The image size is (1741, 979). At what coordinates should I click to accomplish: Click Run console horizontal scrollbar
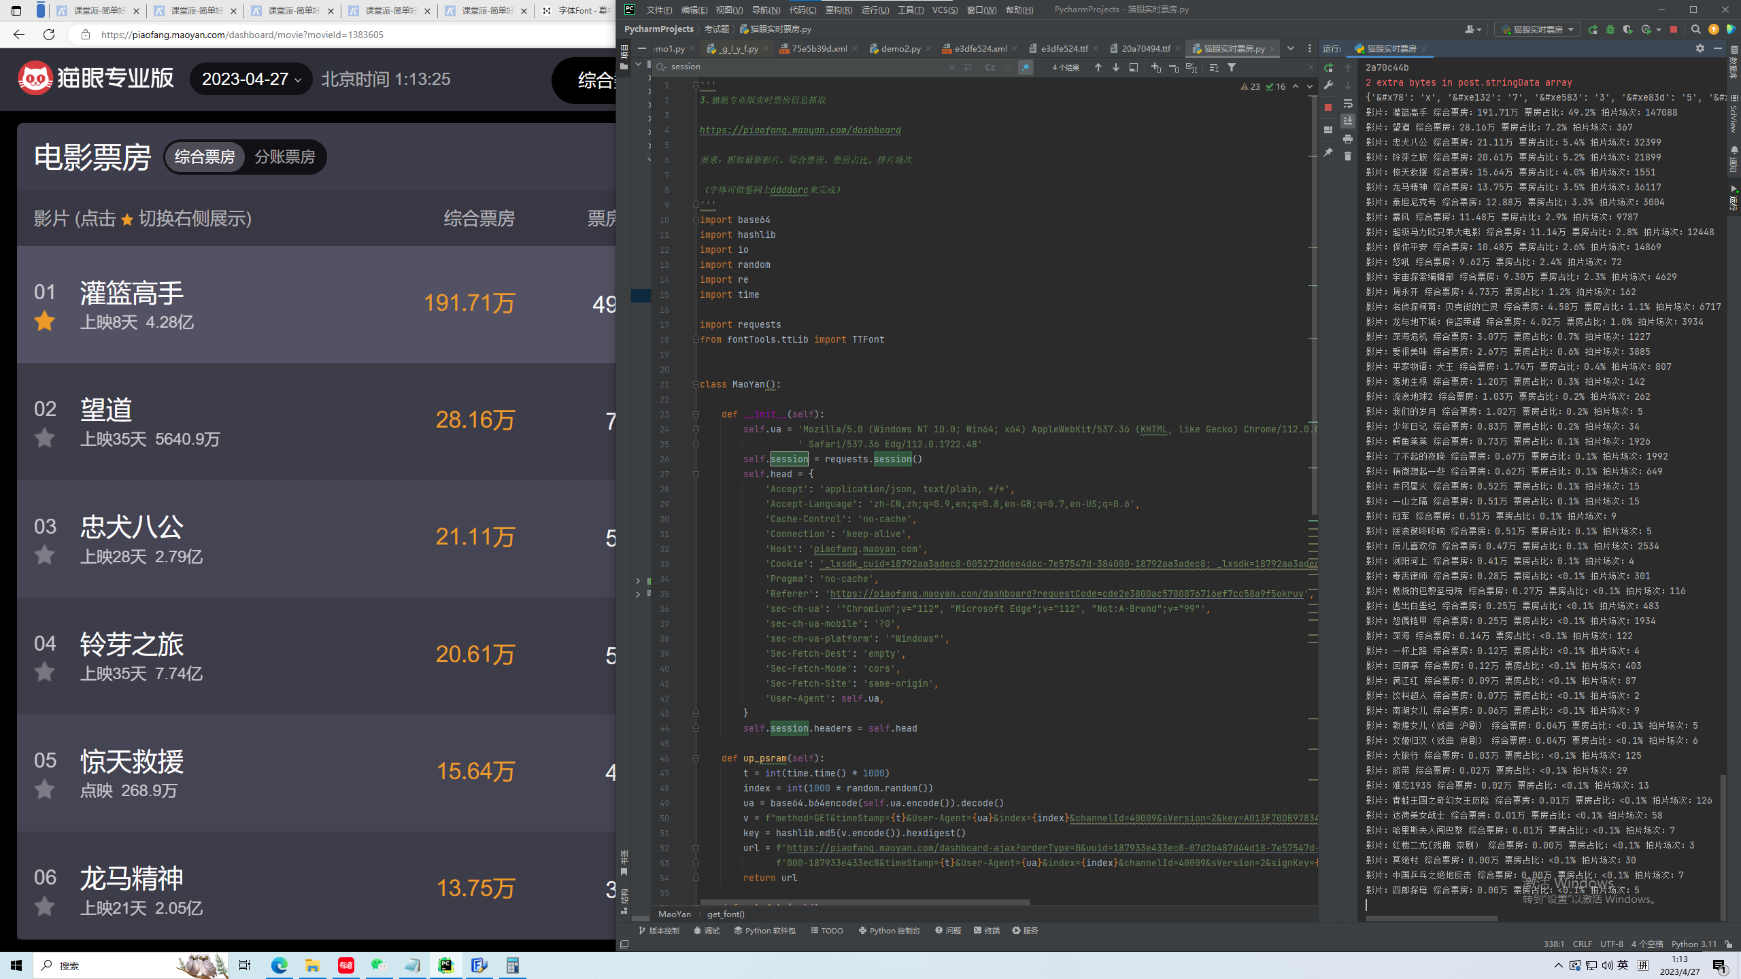(x=1431, y=918)
